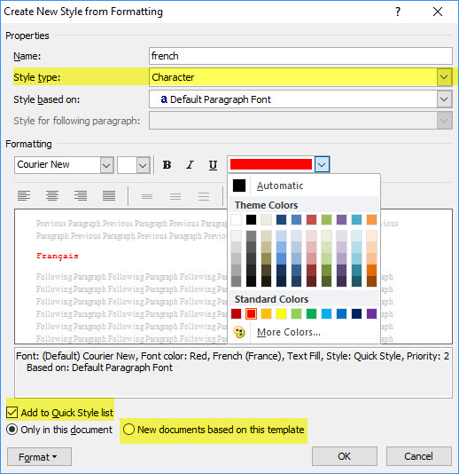Pick standard Yellow swatch
Screen dimensions: 459x474
coord(281,314)
